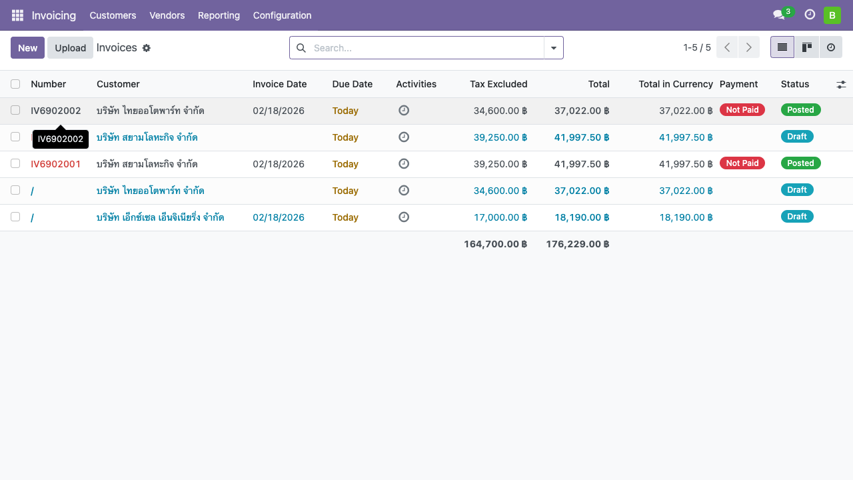Switch to kanban view
Viewport: 853px width, 480px height.
[806, 47]
